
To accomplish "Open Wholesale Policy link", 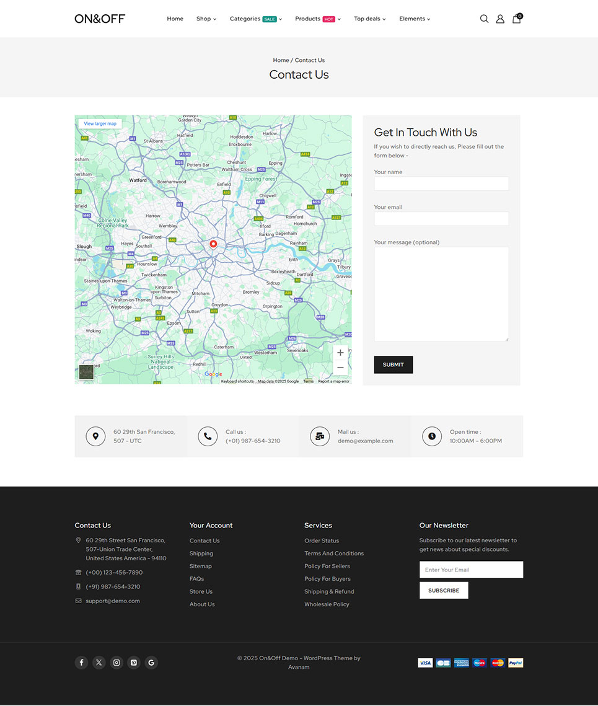I will [x=327, y=604].
